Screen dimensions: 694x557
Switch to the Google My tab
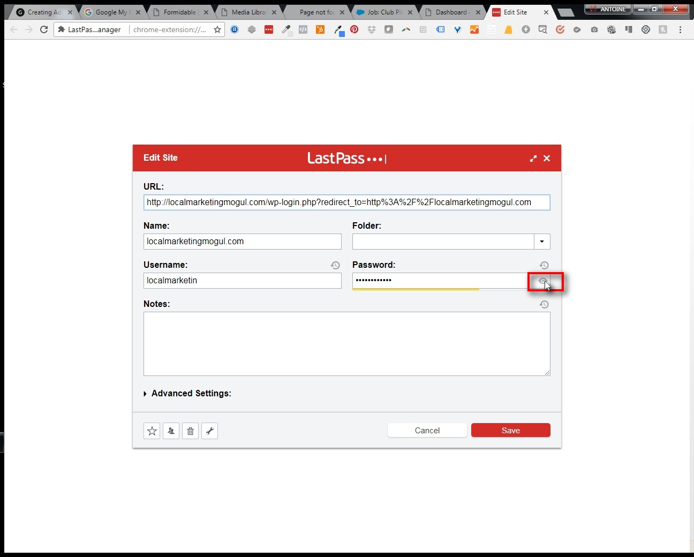point(112,12)
